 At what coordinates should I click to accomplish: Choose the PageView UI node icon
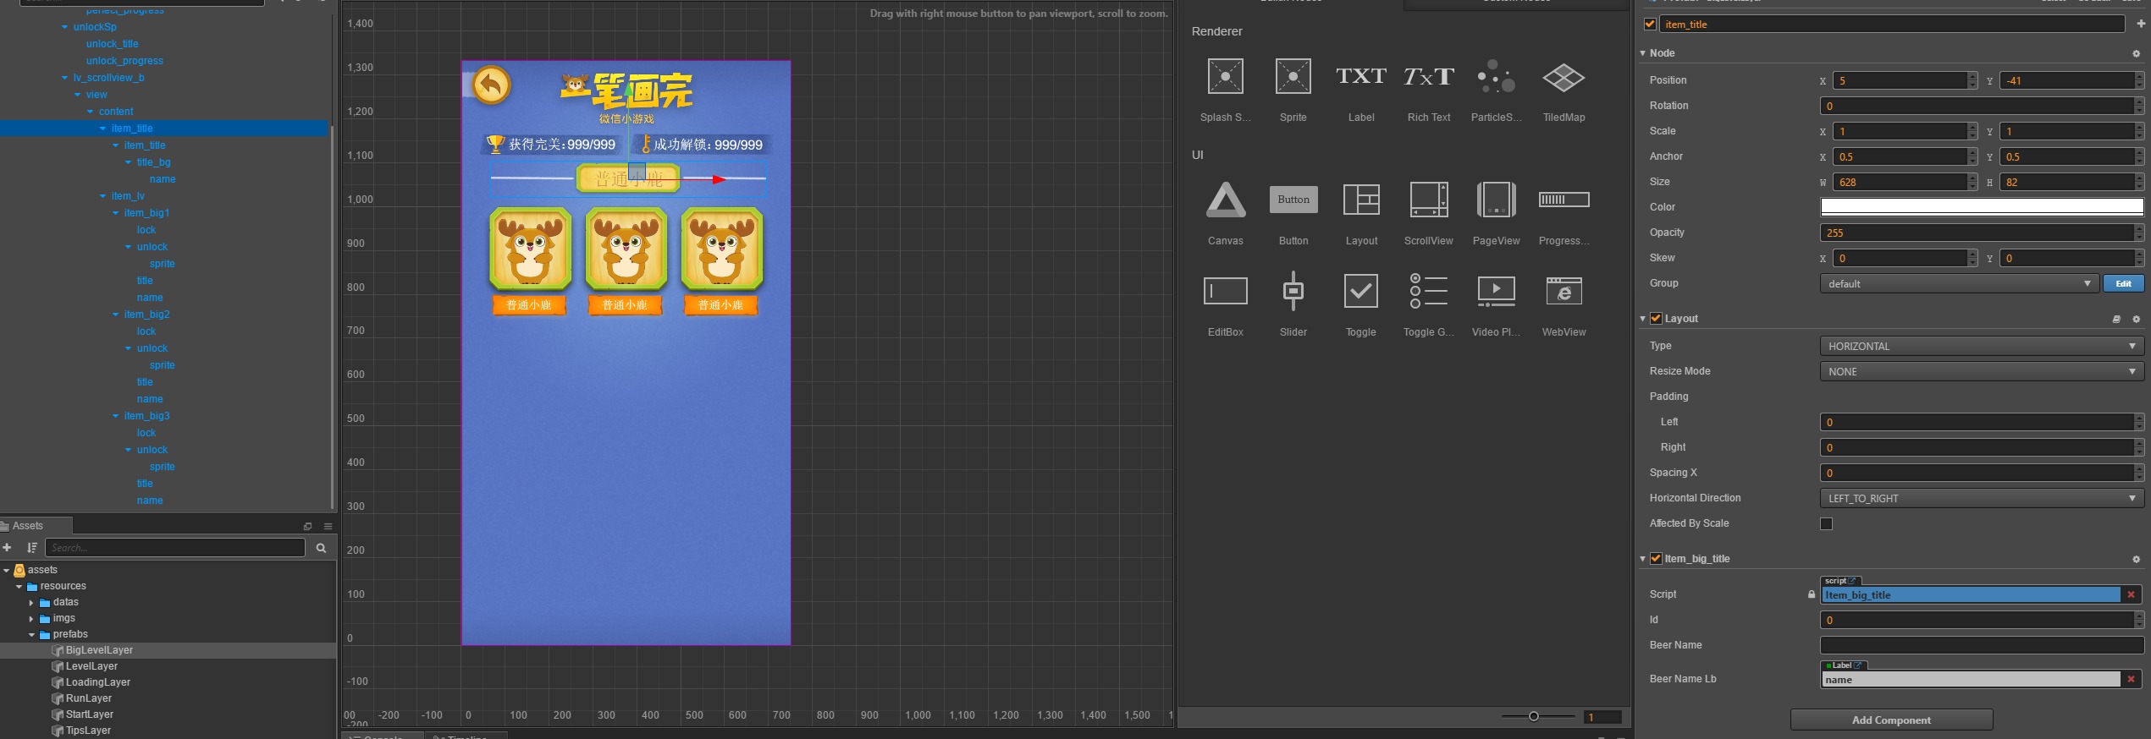click(1496, 200)
